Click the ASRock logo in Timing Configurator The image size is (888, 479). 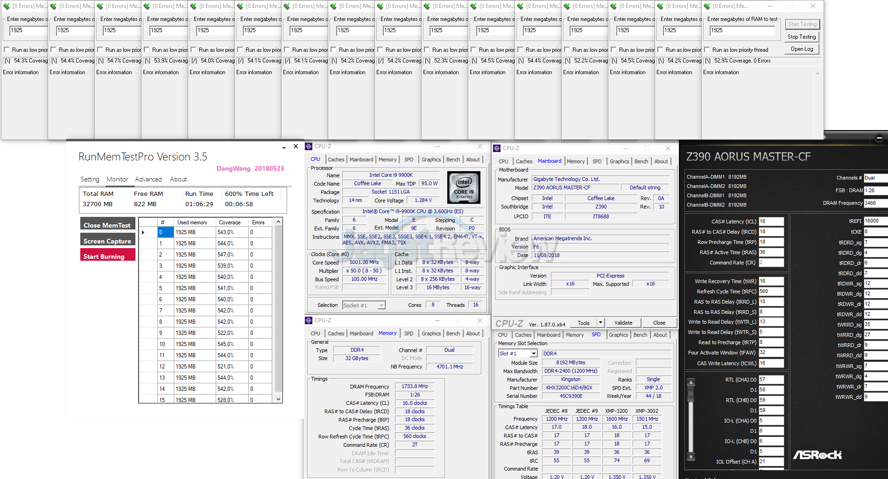(818, 454)
